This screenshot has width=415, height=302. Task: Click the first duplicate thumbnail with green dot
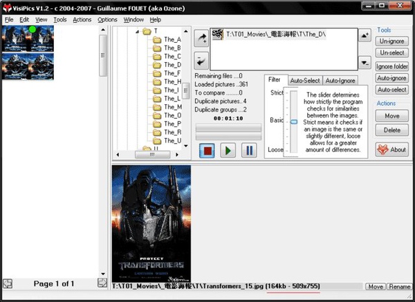(x=15, y=38)
